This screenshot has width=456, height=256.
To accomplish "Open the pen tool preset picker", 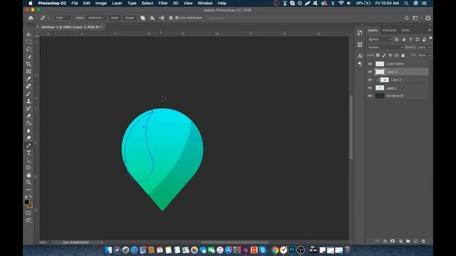I will [x=45, y=18].
